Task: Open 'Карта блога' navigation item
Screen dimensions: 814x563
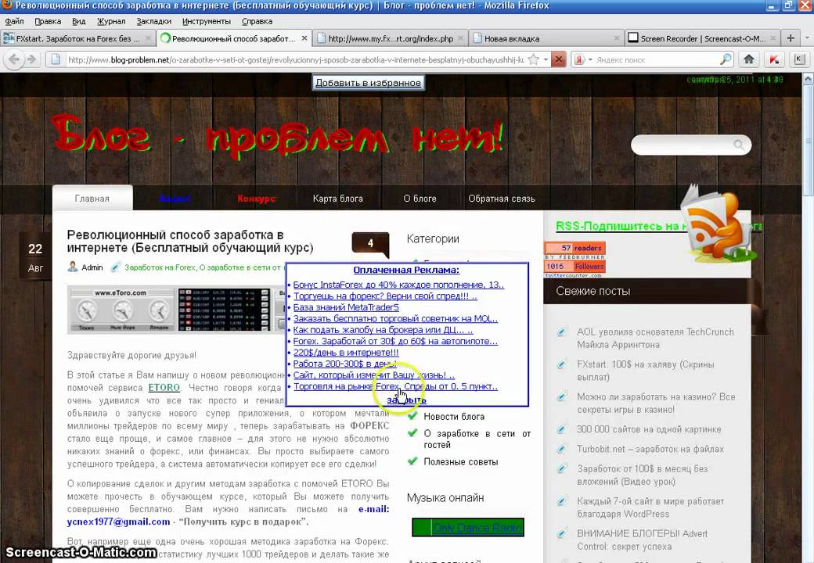Action: [338, 199]
